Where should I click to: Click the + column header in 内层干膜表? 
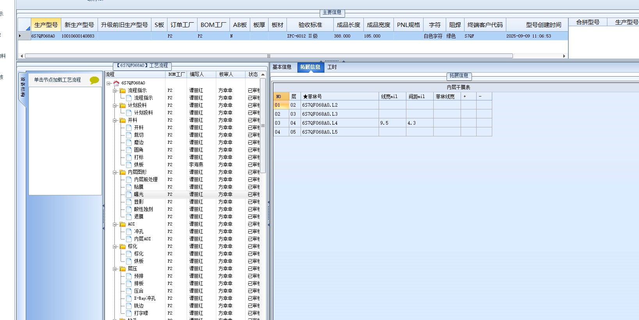click(x=468, y=97)
